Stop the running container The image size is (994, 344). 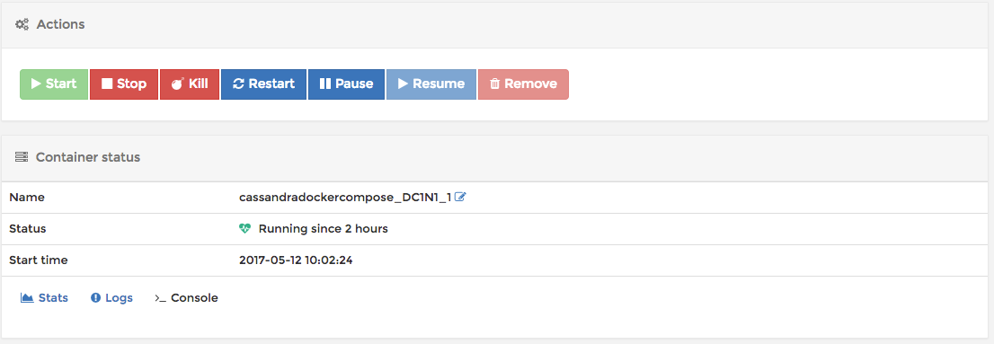(124, 84)
